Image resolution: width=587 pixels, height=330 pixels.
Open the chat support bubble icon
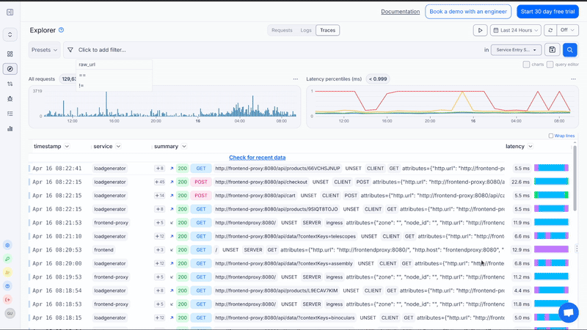568,312
